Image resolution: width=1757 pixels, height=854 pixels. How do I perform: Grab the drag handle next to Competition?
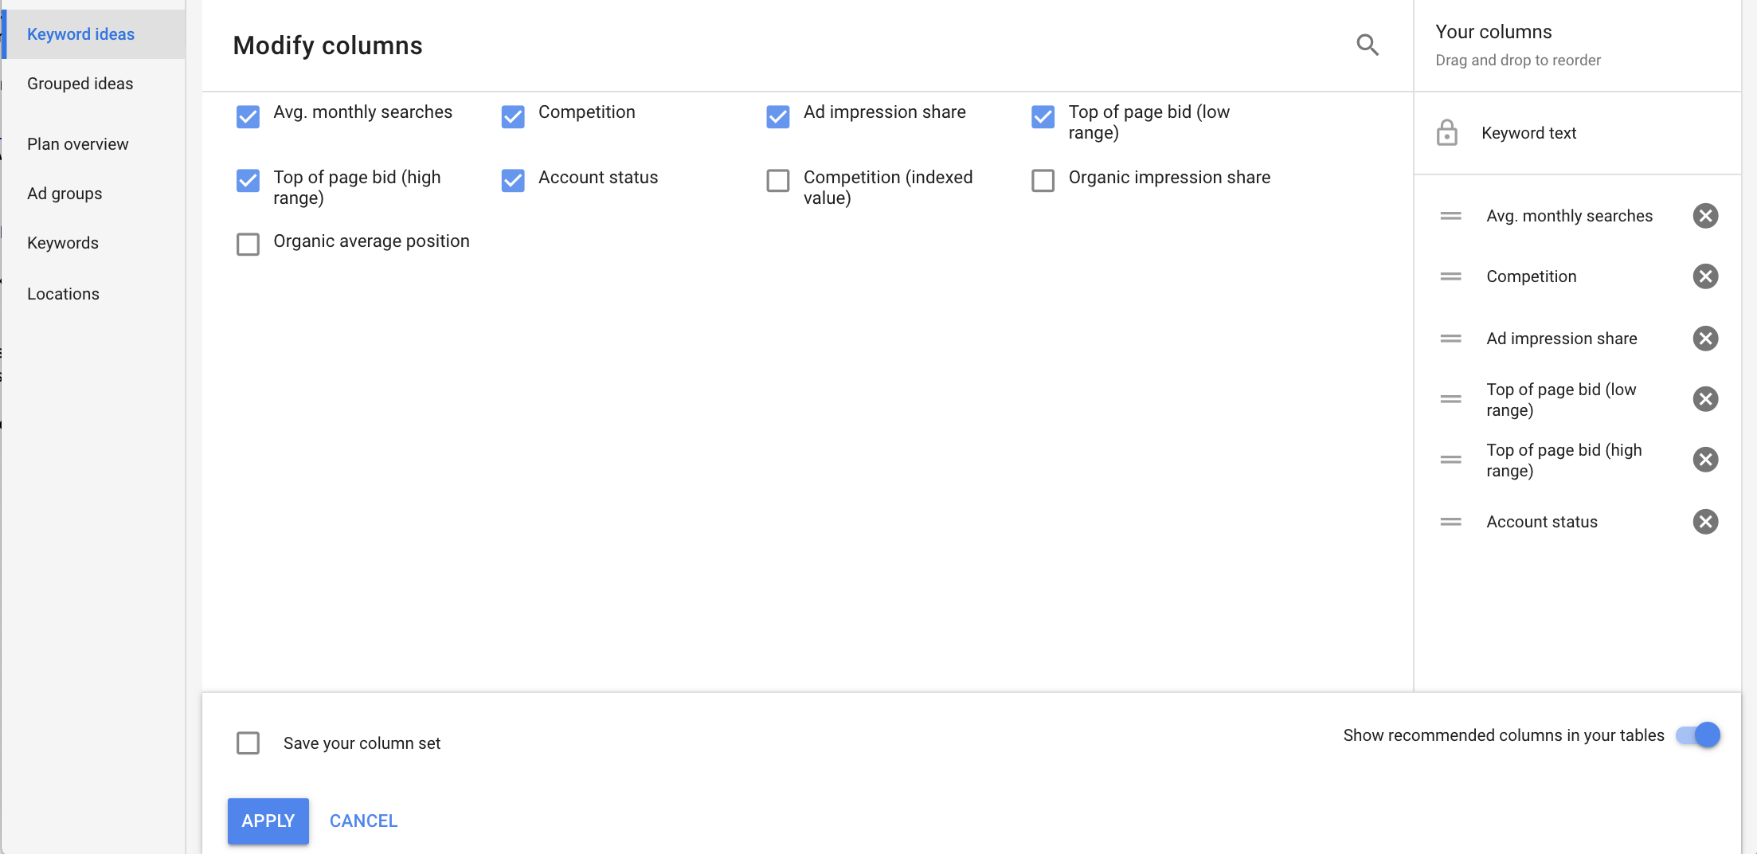click(1450, 276)
